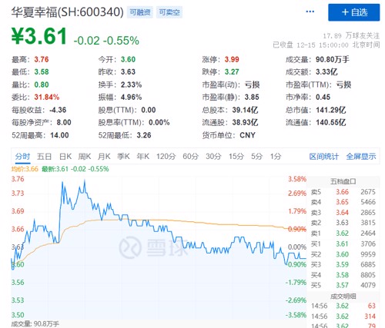Click the 52周最低 value 3.26
This screenshot has height=328, width=385.
point(144,135)
